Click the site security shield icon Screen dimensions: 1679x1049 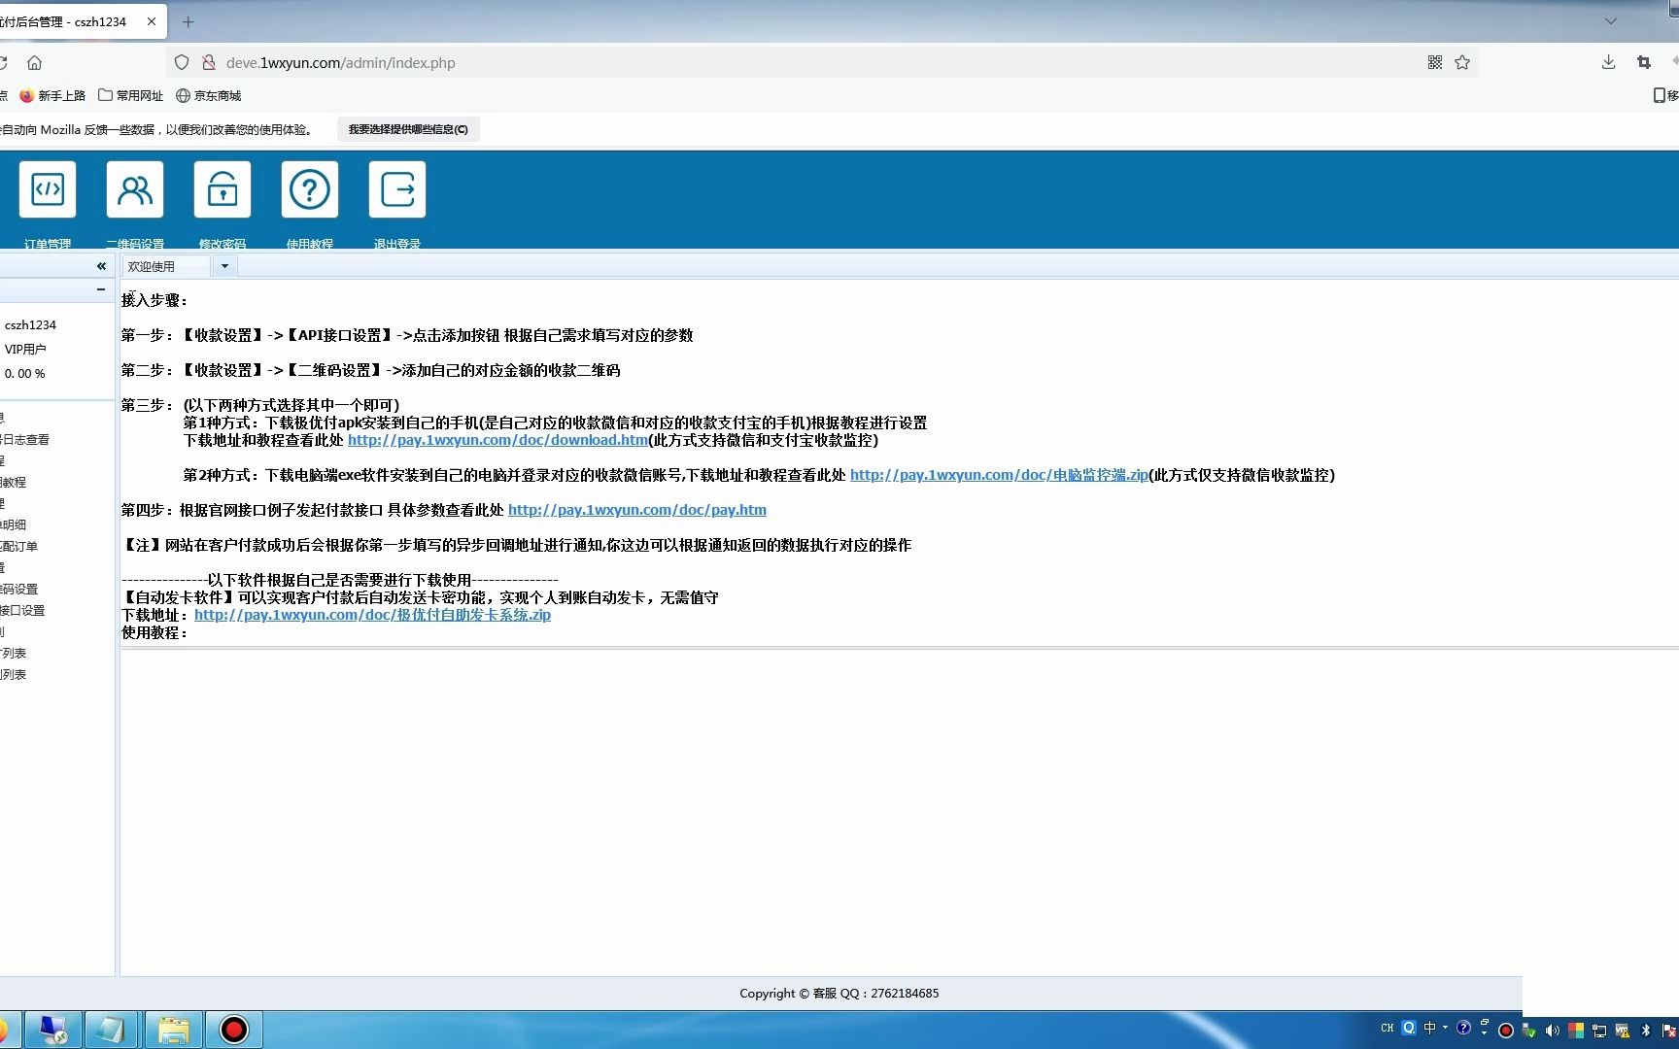click(182, 62)
